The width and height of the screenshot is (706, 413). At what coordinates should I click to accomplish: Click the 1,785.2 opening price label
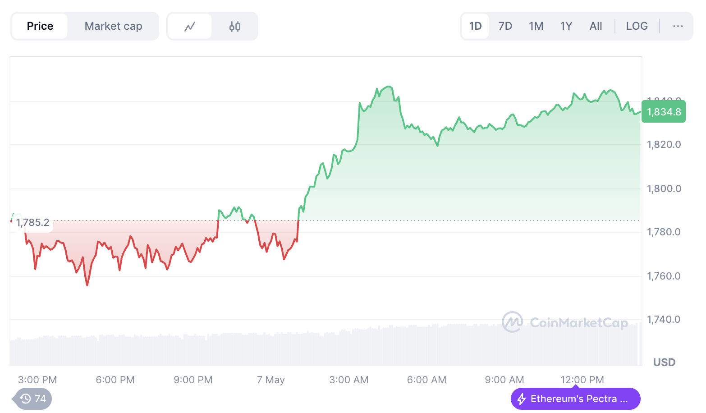(32, 222)
